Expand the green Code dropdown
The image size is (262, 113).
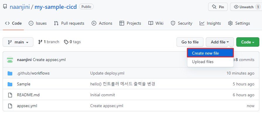pyautogui.click(x=248, y=42)
